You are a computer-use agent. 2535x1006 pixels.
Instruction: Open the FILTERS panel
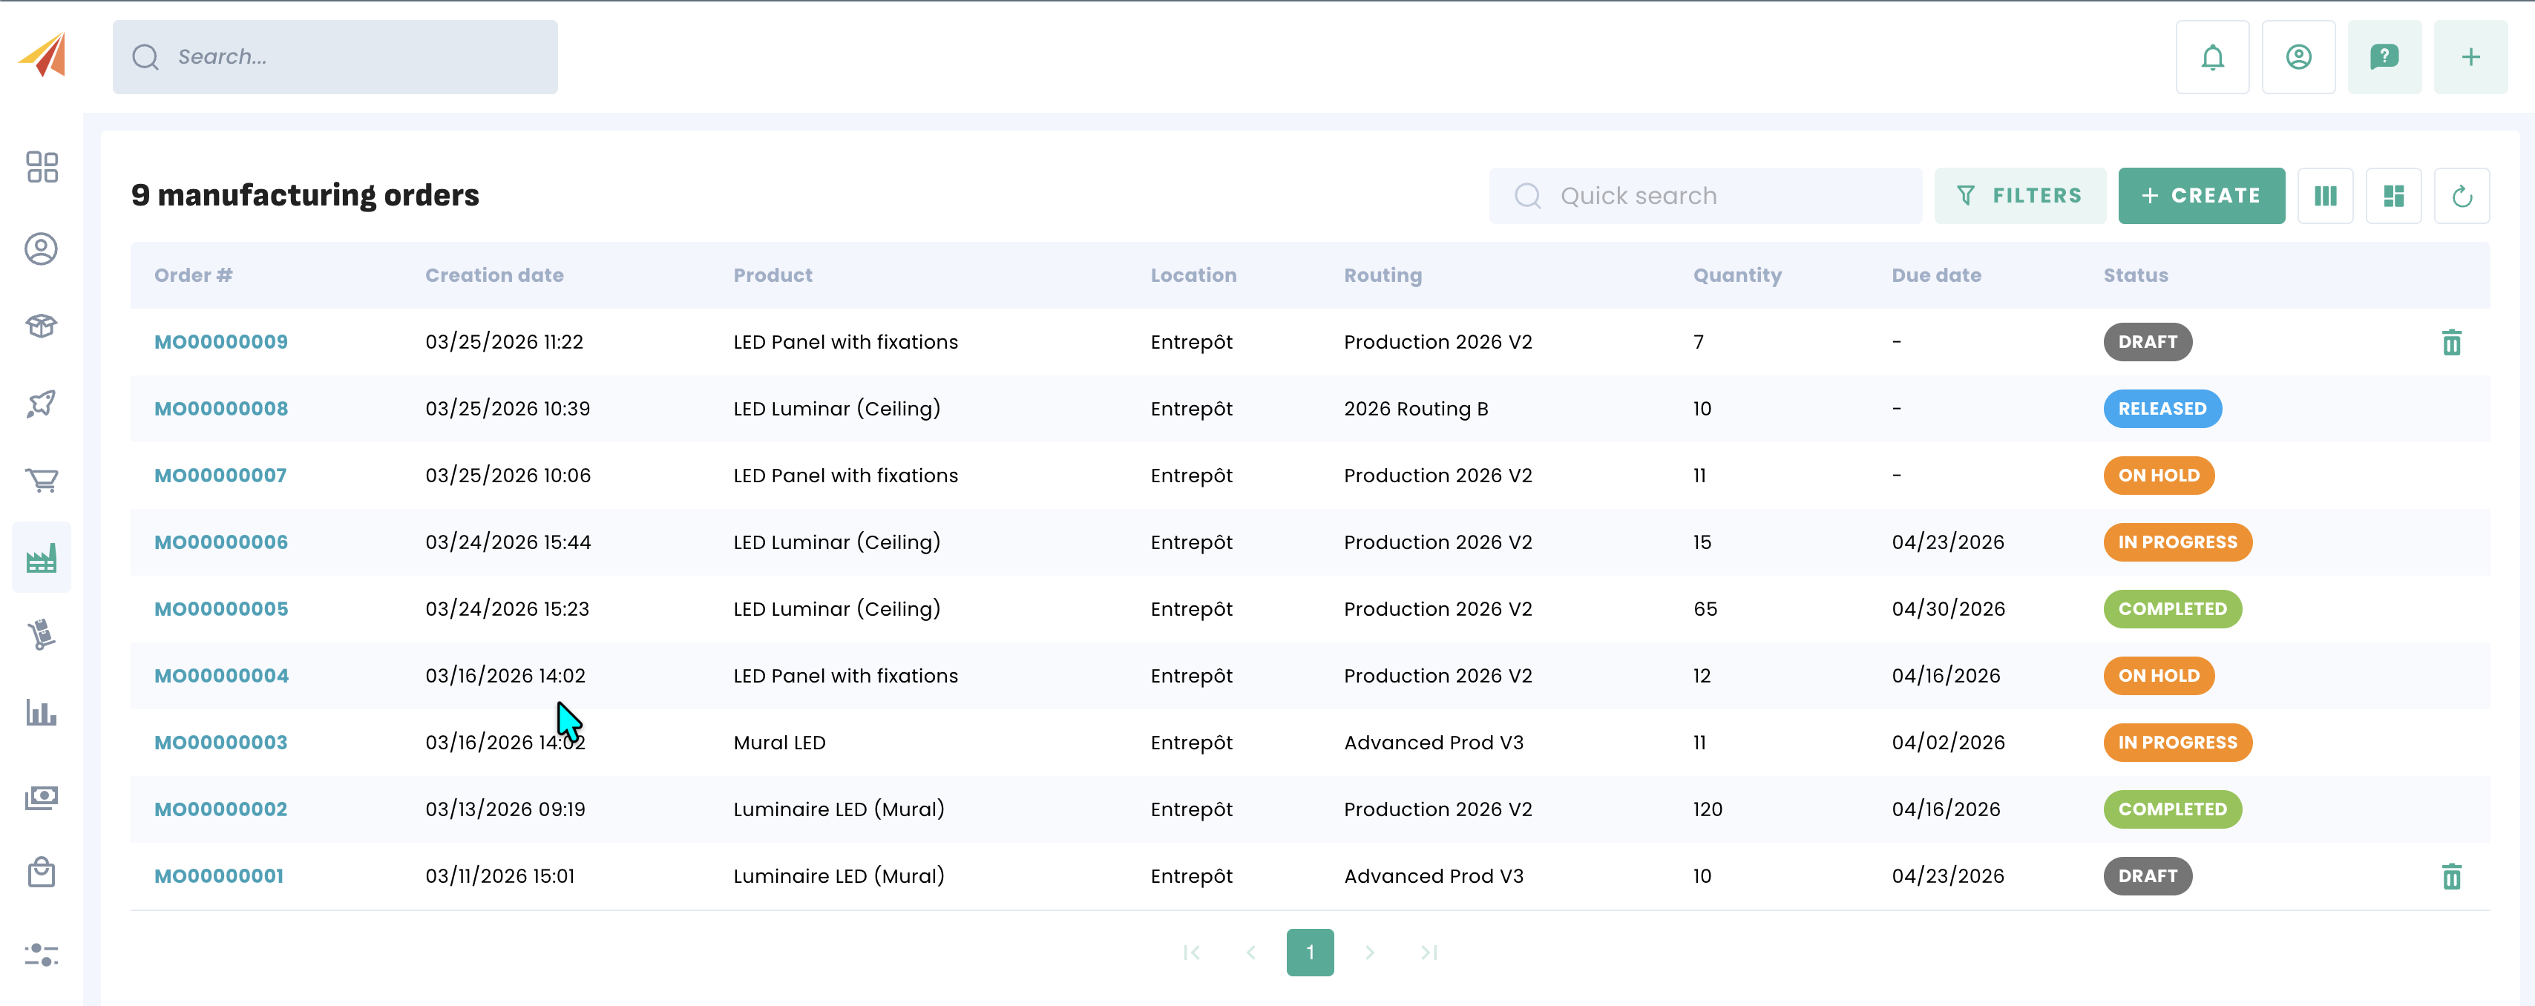2019,196
